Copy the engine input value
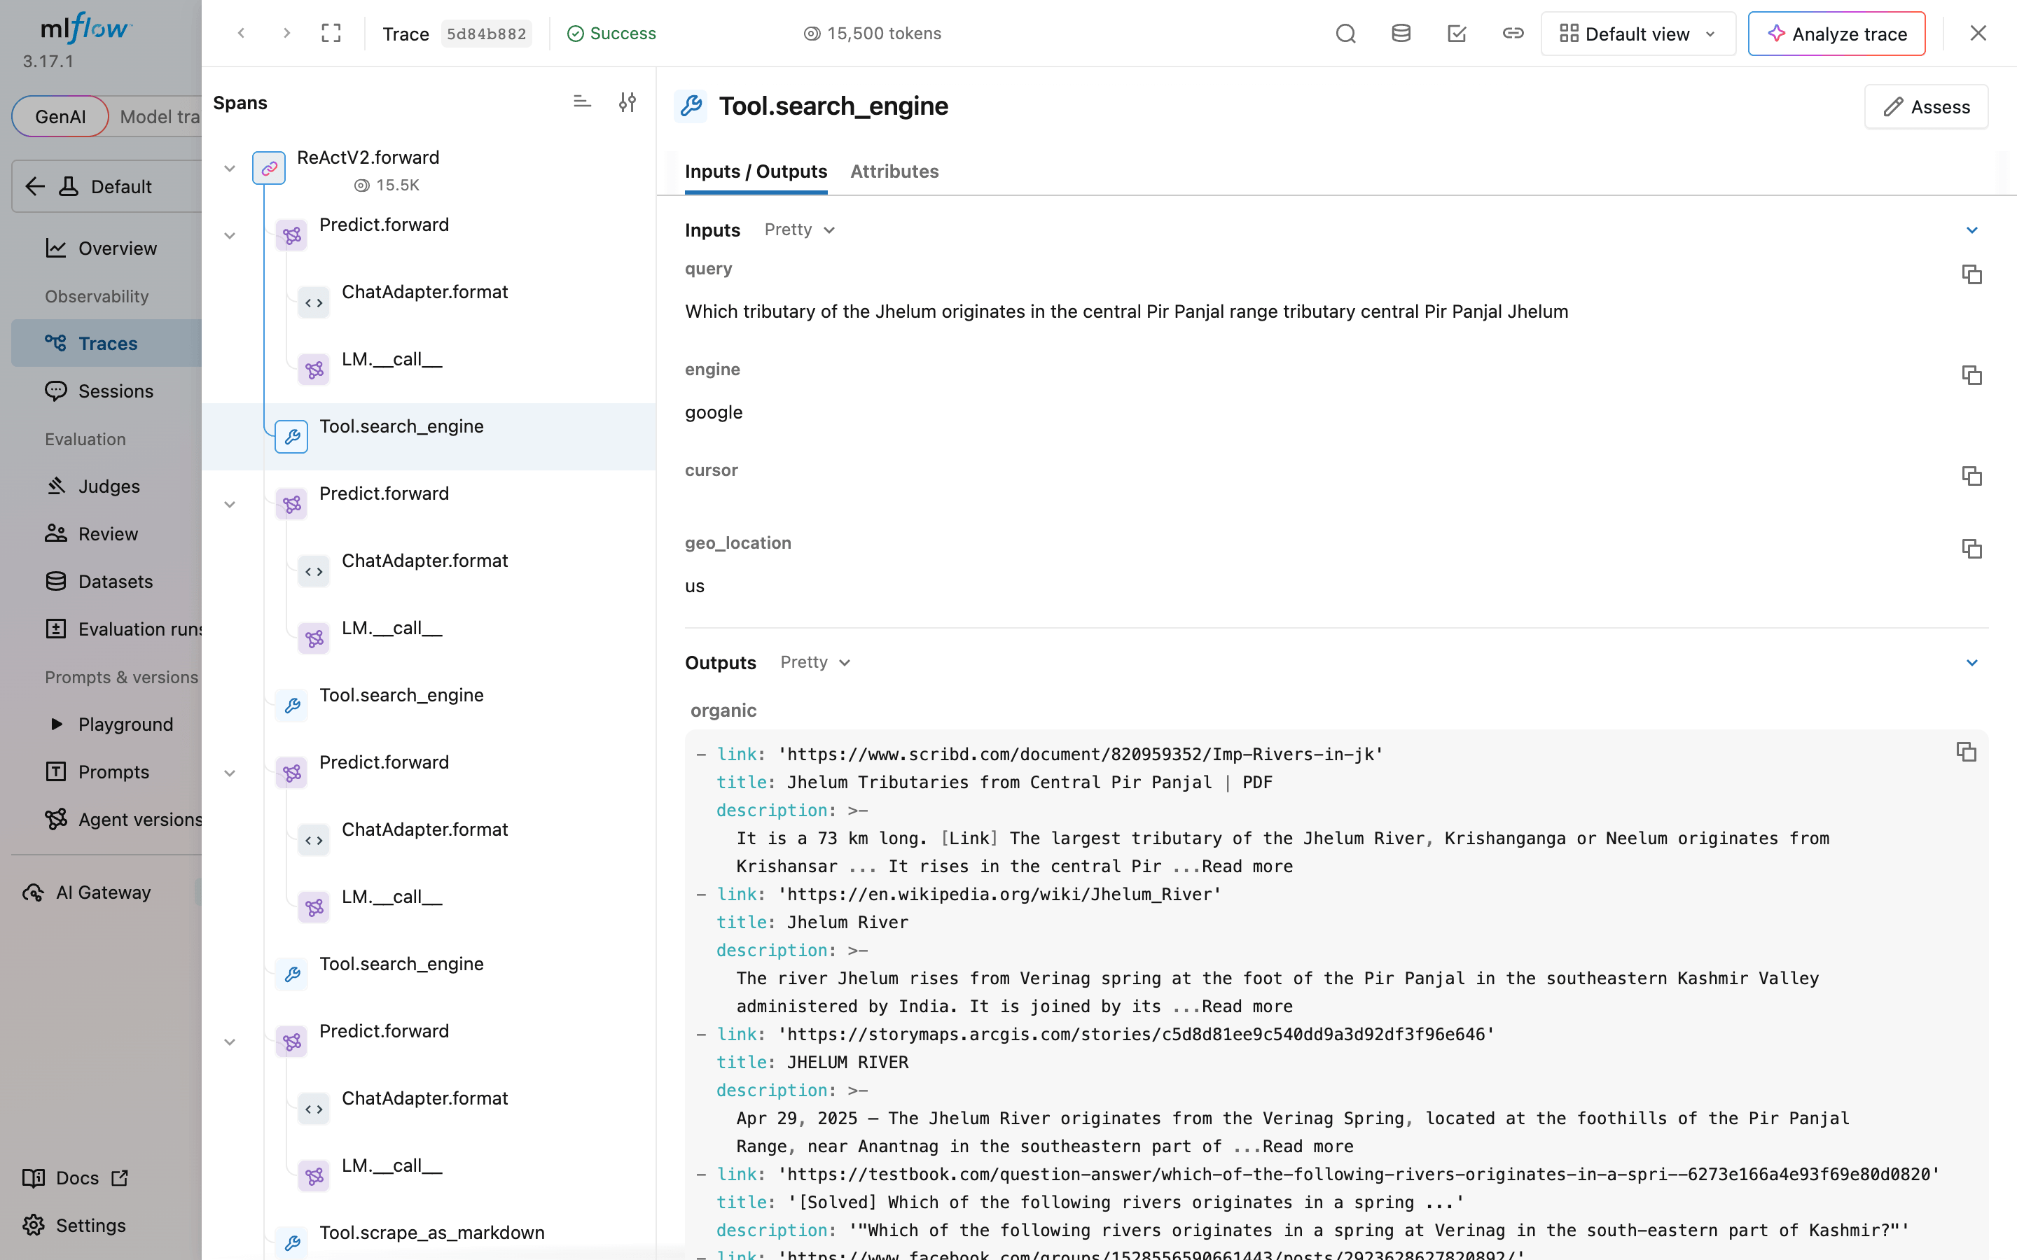The image size is (2017, 1260). pos(1971,375)
